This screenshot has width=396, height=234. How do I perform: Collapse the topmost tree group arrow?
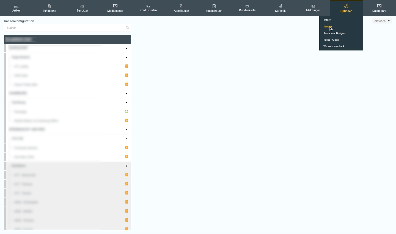(127, 48)
